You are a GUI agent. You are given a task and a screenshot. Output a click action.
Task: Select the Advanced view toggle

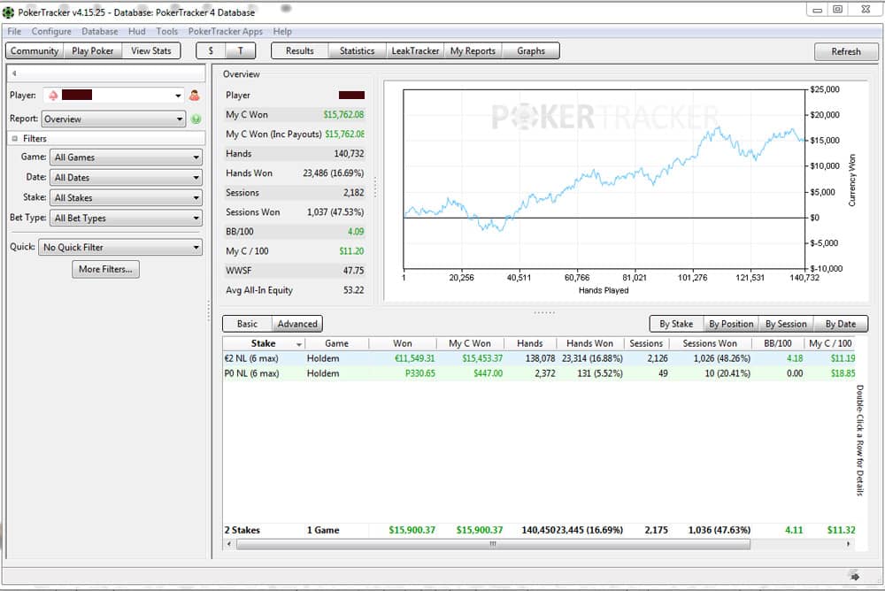(x=297, y=324)
